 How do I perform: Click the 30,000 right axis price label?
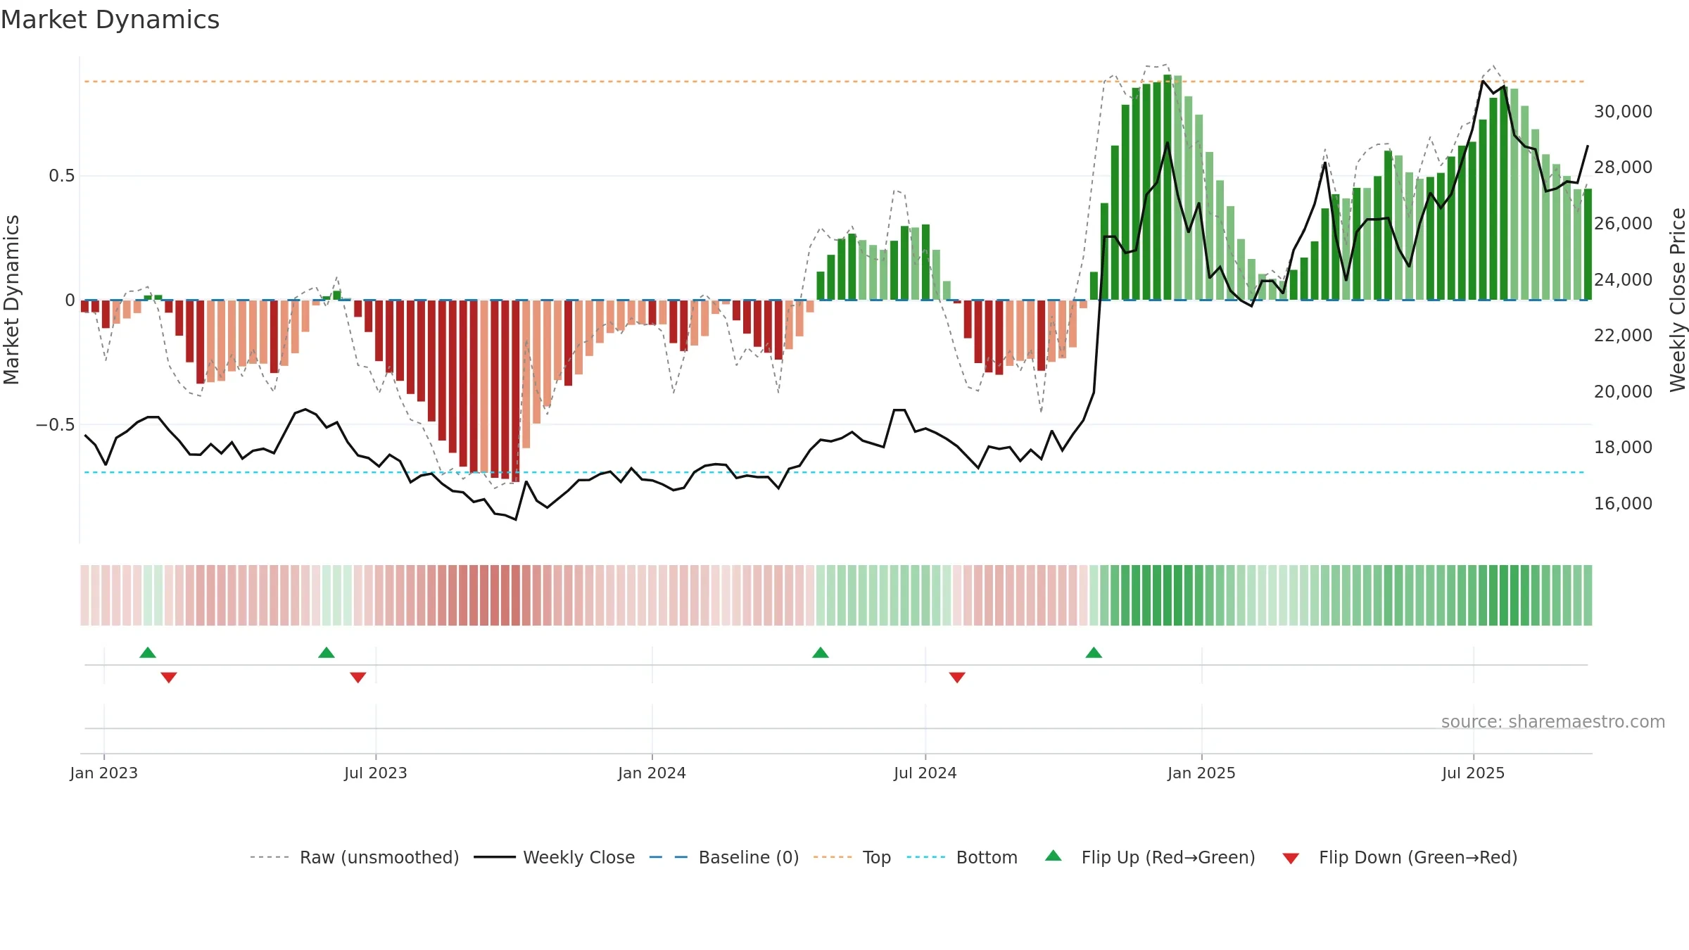point(1624,111)
